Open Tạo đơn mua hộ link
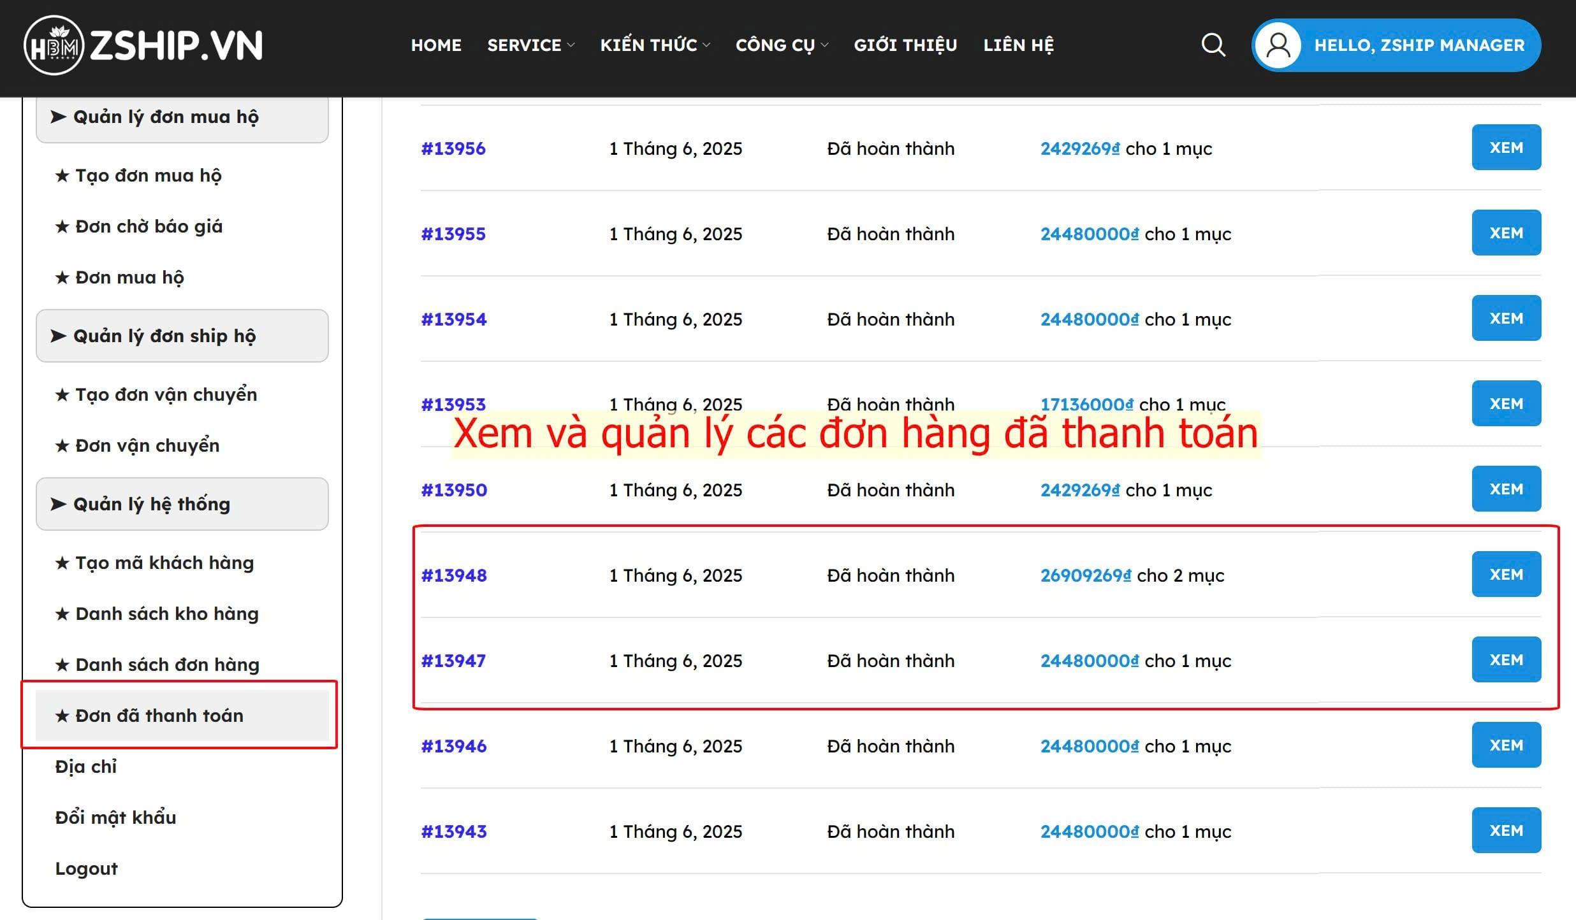This screenshot has width=1576, height=920. tap(148, 175)
